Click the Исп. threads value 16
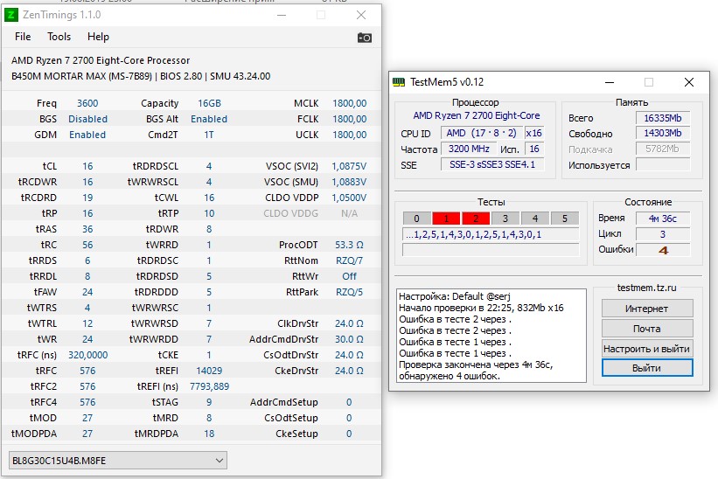Image resolution: width=718 pixels, height=479 pixels. (534, 149)
